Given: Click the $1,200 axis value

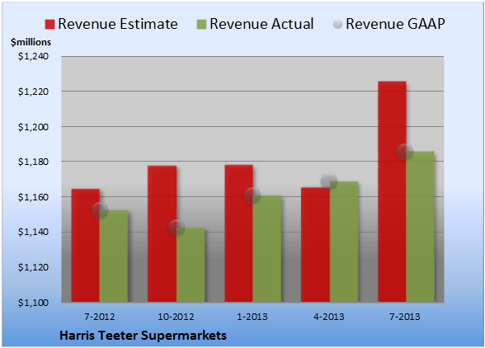Looking at the screenshot, I should [33, 127].
